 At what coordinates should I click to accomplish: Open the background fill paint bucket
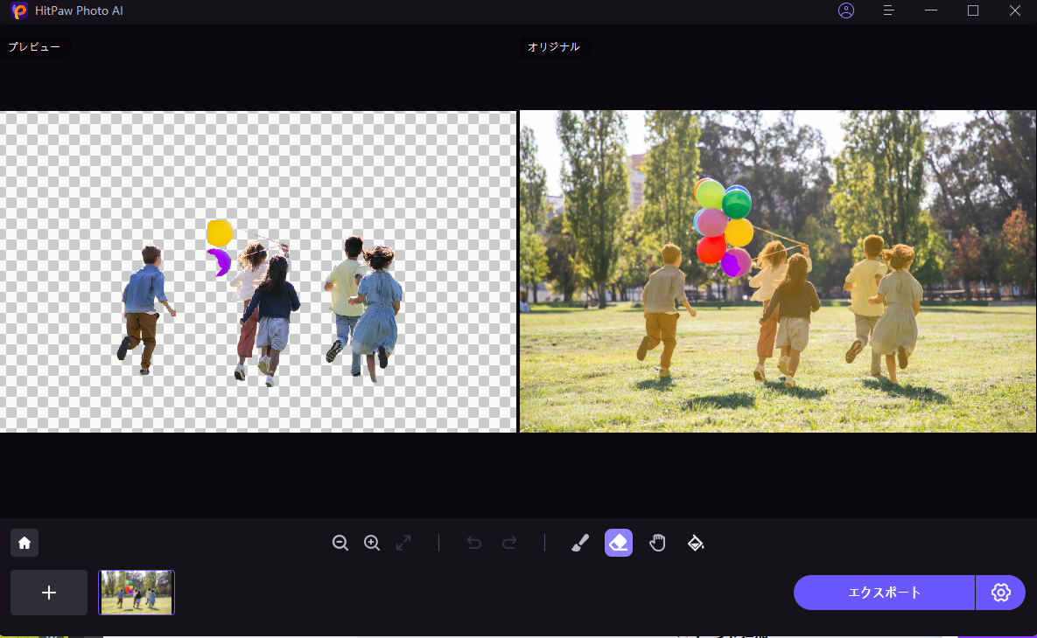(x=696, y=543)
